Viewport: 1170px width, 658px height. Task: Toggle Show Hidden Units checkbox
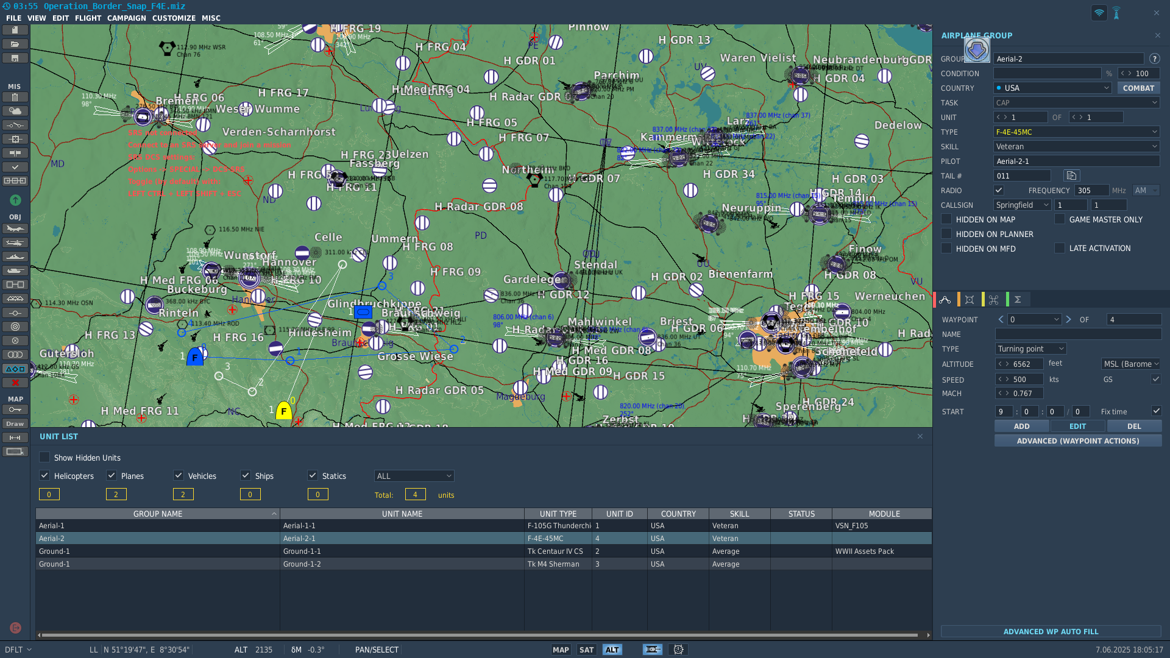pyautogui.click(x=44, y=457)
